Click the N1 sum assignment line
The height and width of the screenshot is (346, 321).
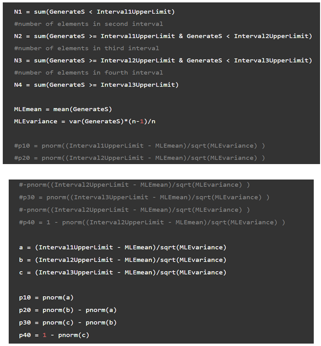click(94, 12)
